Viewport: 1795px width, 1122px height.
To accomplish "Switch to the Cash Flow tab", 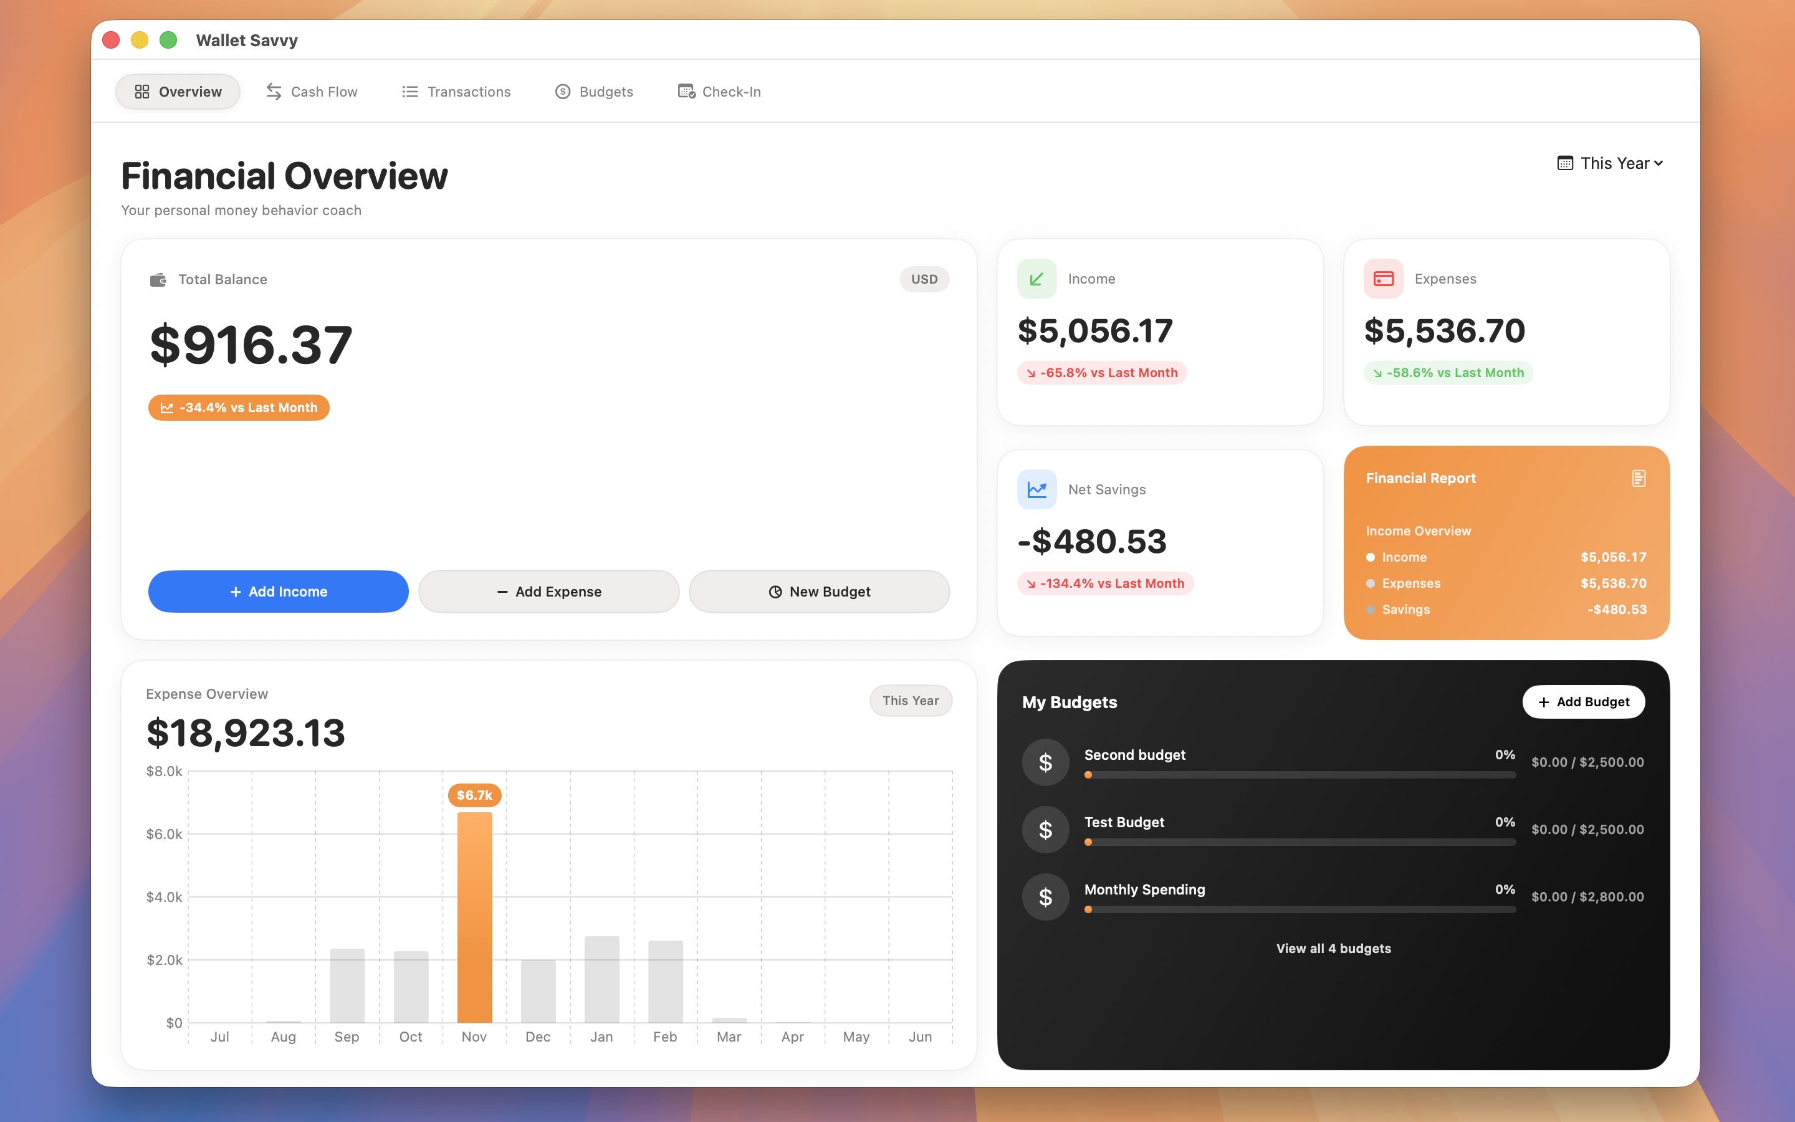I will tap(312, 91).
